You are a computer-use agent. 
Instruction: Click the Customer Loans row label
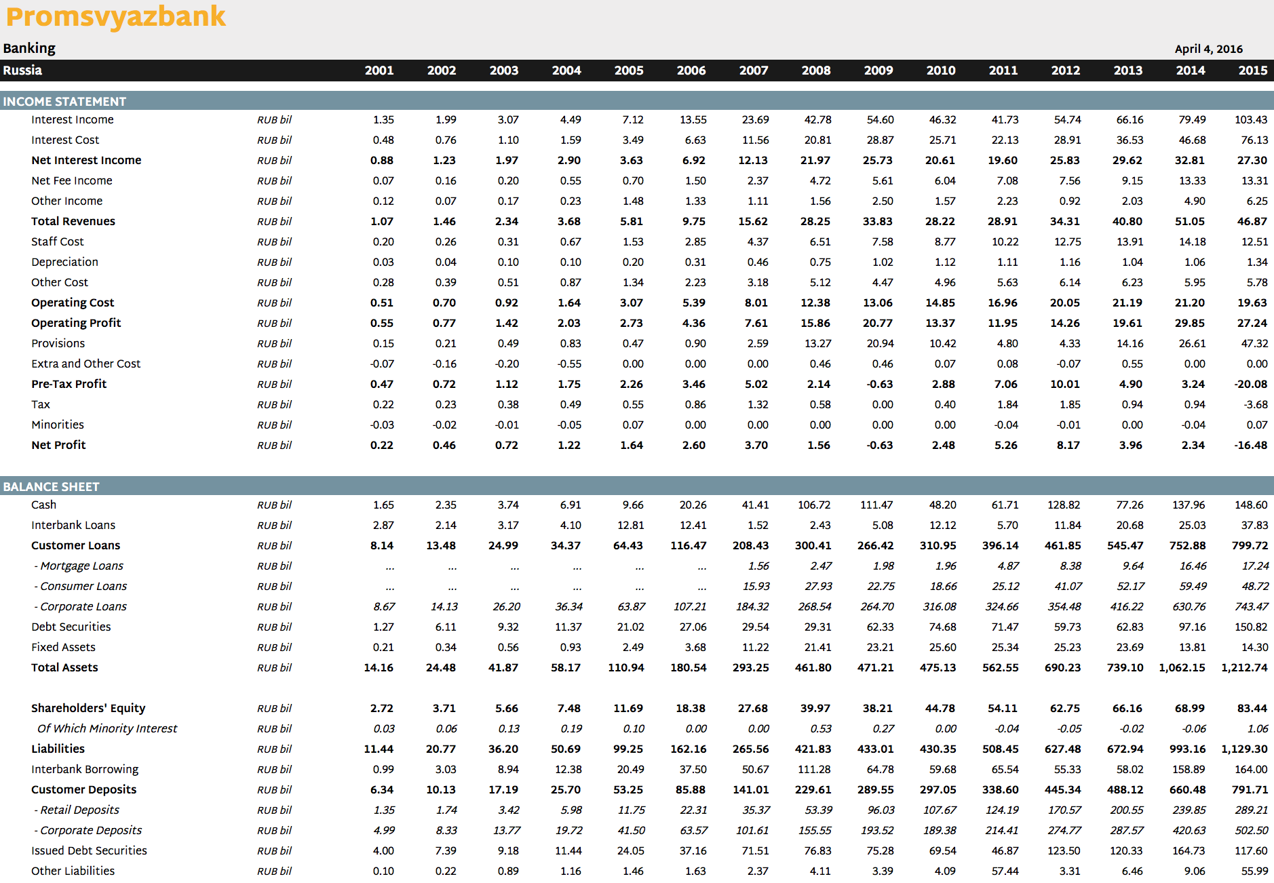point(76,546)
